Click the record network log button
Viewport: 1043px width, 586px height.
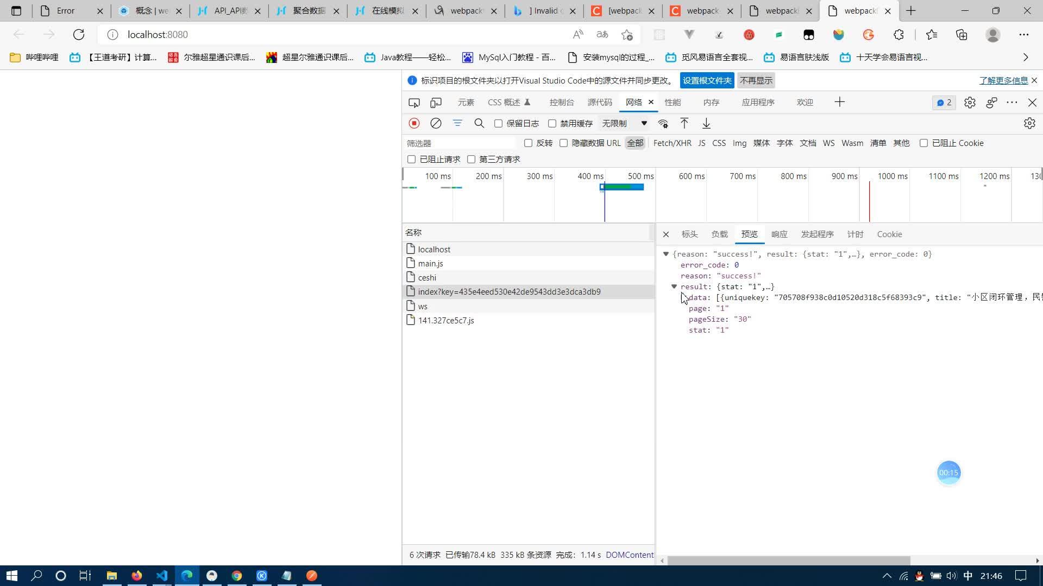coord(414,123)
